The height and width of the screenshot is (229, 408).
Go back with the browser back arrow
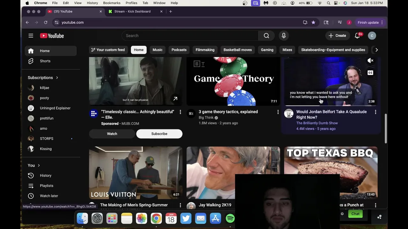point(27,22)
